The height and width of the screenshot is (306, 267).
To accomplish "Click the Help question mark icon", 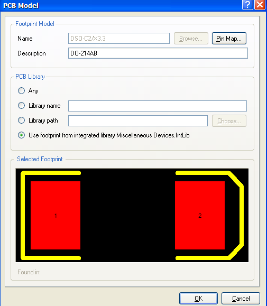I will [247, 5].
